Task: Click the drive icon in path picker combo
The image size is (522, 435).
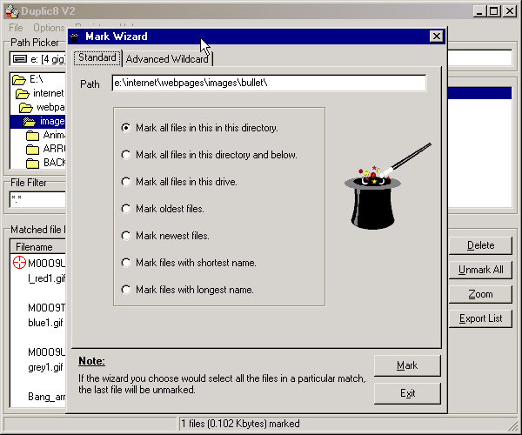Action: tap(20, 59)
